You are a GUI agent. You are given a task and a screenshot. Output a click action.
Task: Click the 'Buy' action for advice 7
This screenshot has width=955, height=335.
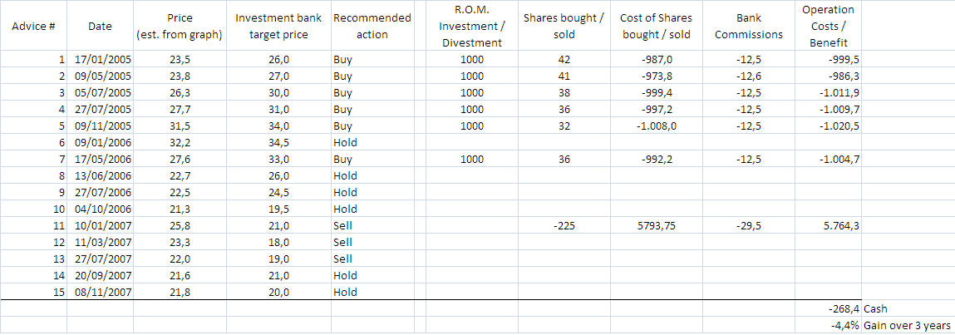click(x=342, y=159)
